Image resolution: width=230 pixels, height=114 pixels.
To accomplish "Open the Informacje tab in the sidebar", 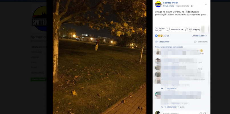I will click(x=36, y=52).
